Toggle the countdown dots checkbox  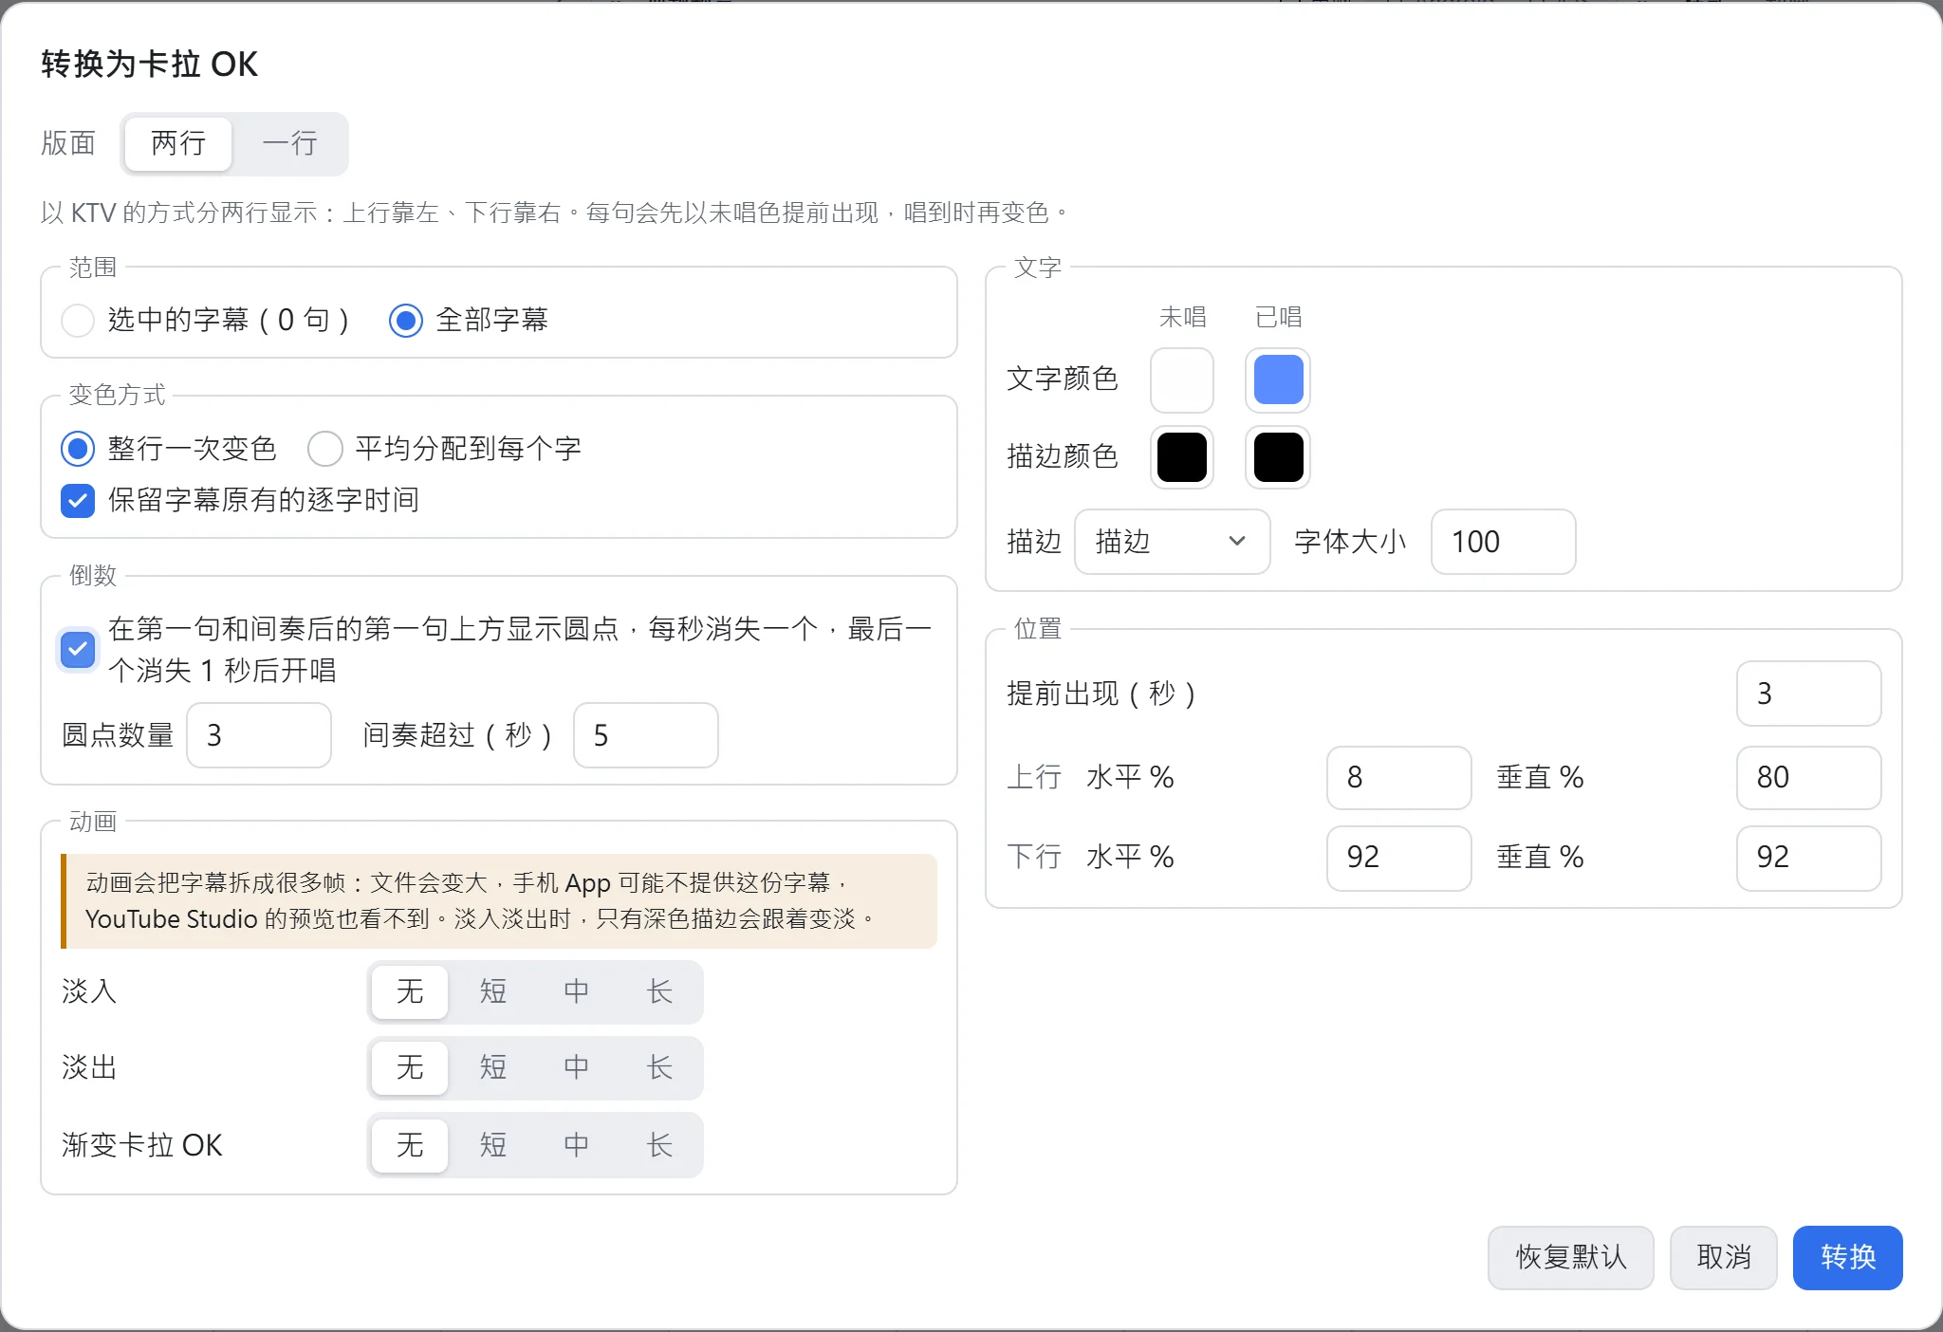[x=78, y=650]
